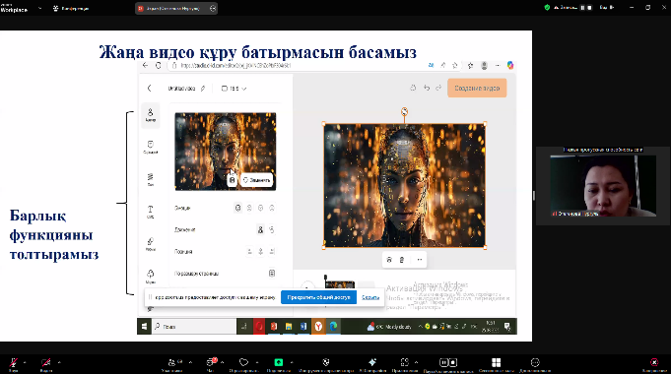Open Zoom chat
This screenshot has height=374, width=671.
pos(210,364)
